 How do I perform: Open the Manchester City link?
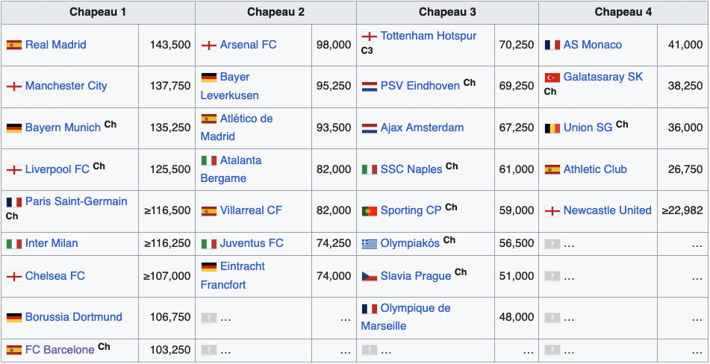click(66, 86)
